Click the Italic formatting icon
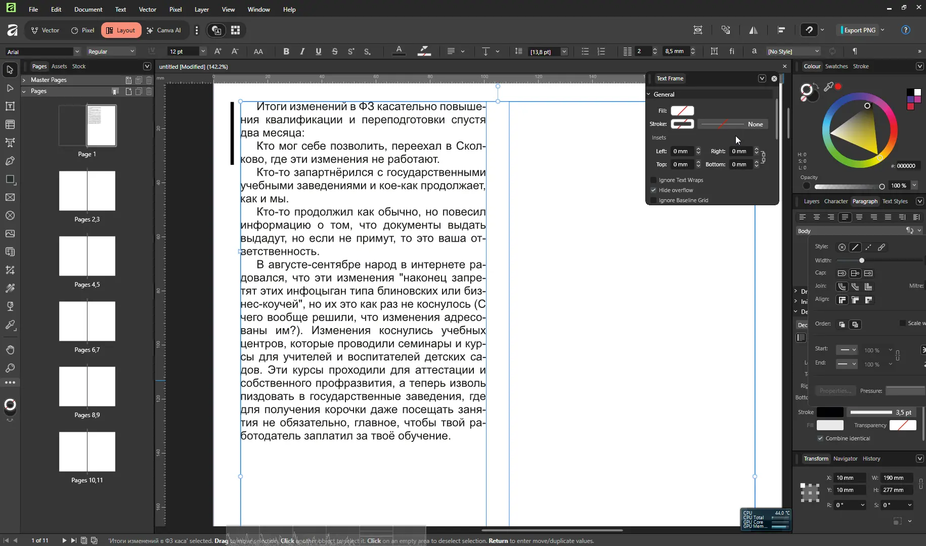 point(302,52)
